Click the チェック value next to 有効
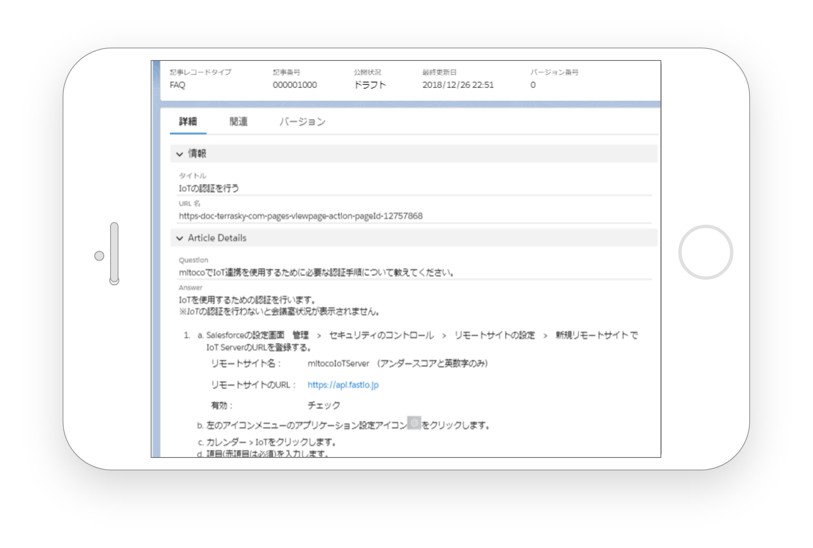The height and width of the screenshot is (548, 813). point(324,405)
